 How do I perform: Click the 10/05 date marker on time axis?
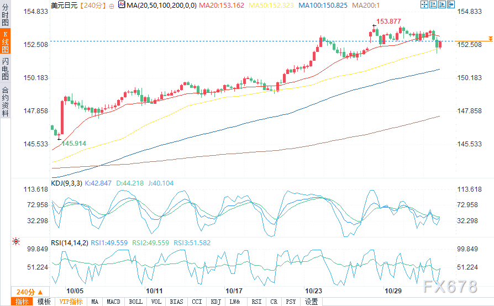pyautogui.click(x=75, y=291)
